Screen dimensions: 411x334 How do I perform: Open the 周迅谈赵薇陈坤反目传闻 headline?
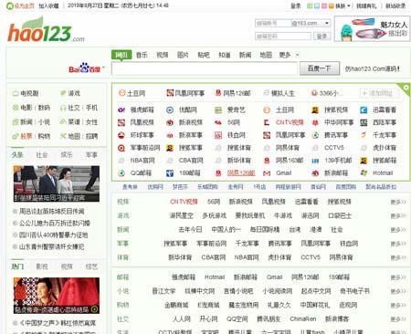(52, 211)
